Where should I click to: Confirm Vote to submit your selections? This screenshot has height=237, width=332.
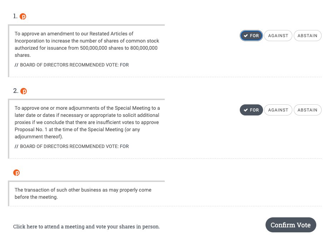tap(291, 225)
